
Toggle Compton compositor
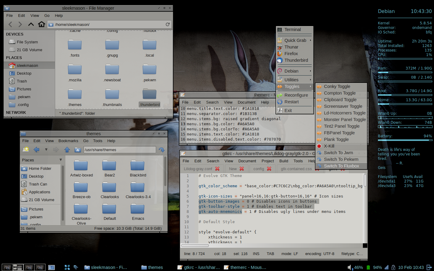pyautogui.click(x=341, y=93)
